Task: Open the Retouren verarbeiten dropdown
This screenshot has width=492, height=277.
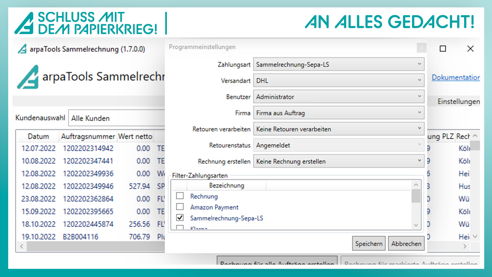Action: [x=339, y=129]
